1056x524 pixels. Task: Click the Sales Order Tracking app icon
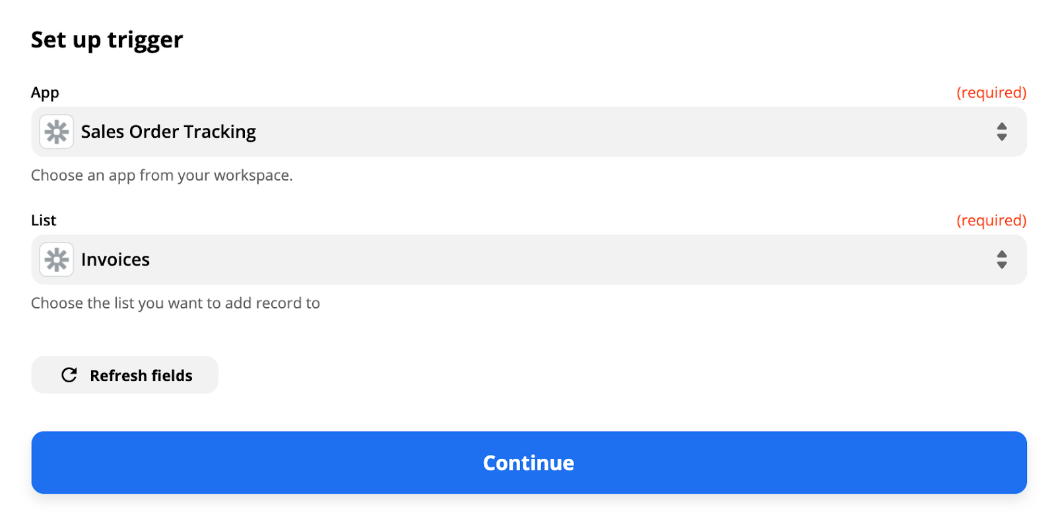[57, 132]
